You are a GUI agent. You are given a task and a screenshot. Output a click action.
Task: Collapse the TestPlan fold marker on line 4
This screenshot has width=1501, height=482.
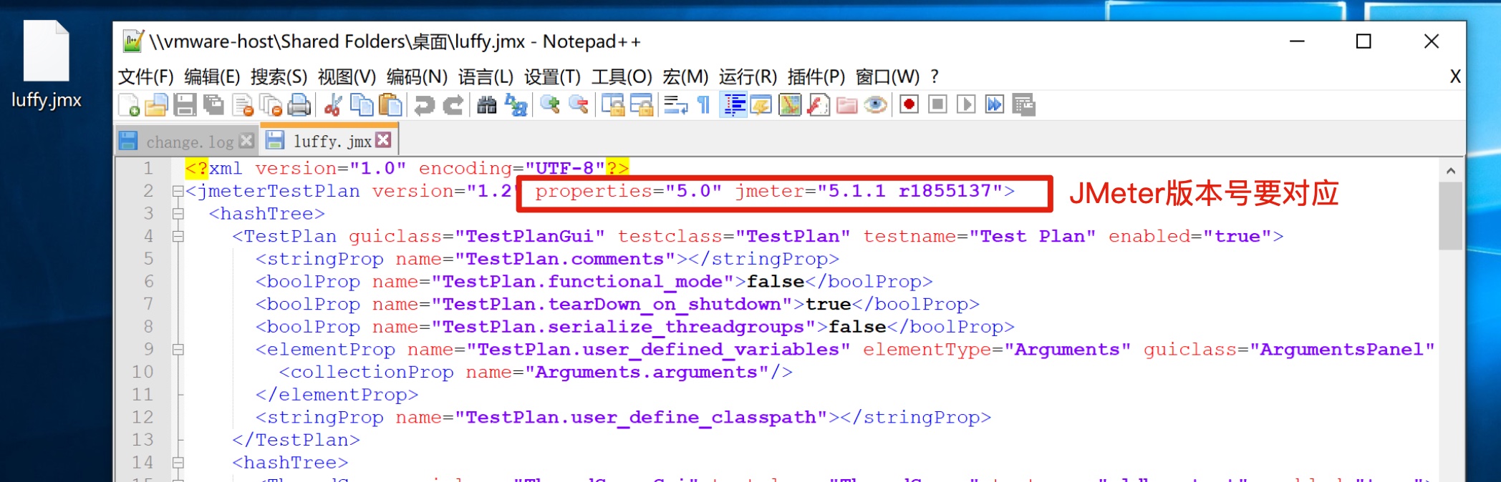pyautogui.click(x=178, y=237)
